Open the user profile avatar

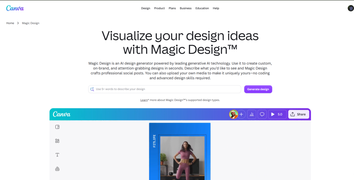tap(351, 8)
